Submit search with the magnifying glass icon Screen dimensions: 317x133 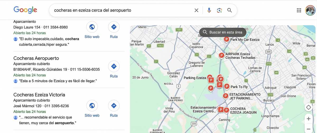pyautogui.click(x=230, y=10)
